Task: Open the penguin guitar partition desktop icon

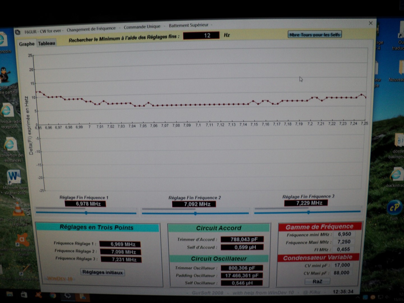Action: pos(4,75)
